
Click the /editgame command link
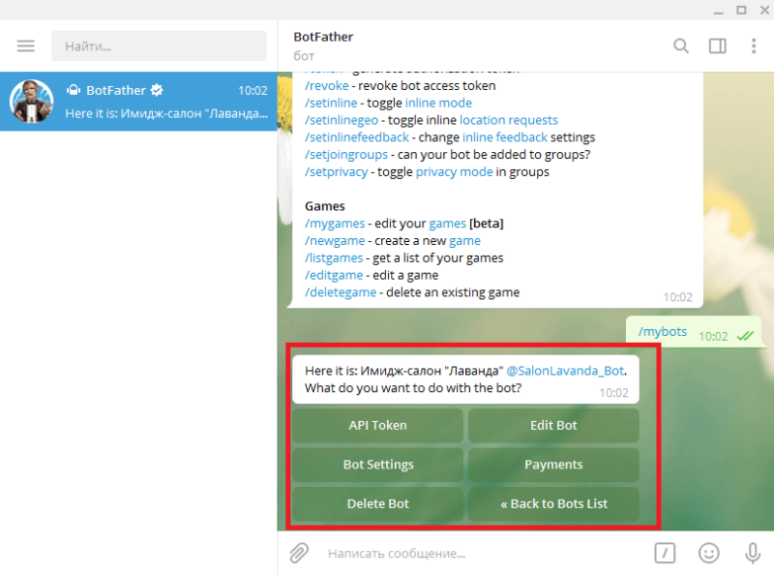(x=334, y=275)
